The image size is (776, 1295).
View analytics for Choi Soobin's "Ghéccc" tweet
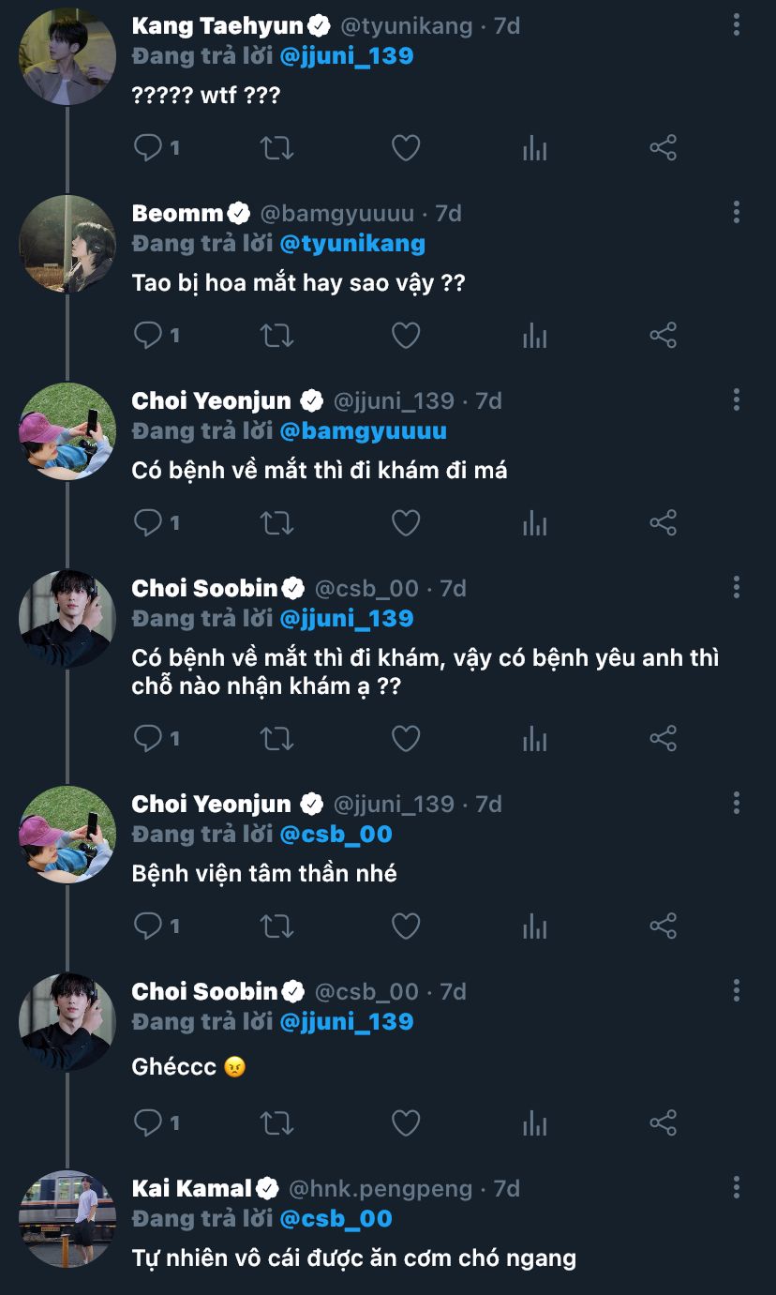tap(534, 1123)
